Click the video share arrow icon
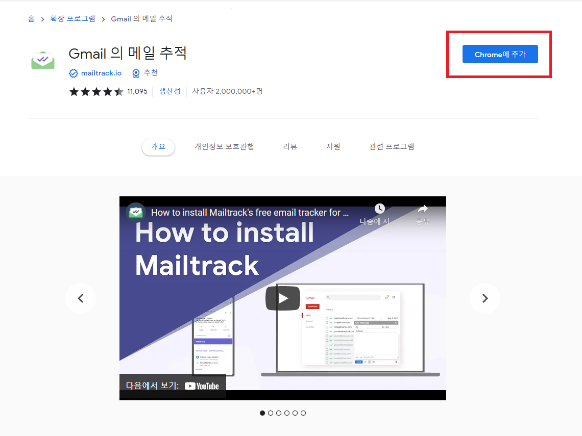This screenshot has width=582, height=436. point(422,209)
